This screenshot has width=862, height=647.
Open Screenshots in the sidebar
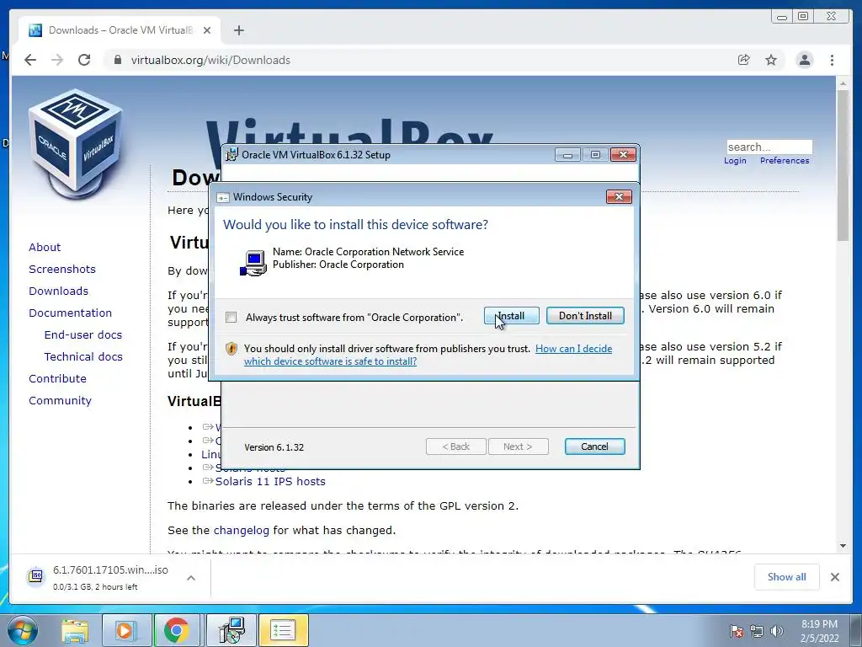pos(62,269)
